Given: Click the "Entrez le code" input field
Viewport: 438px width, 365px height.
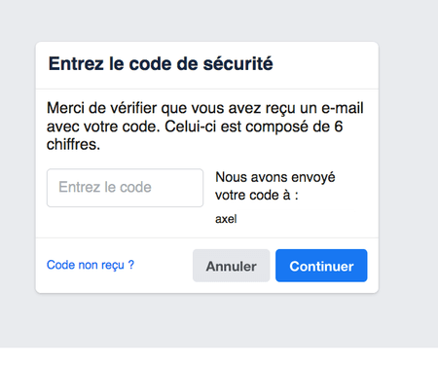Looking at the screenshot, I should click(x=125, y=188).
